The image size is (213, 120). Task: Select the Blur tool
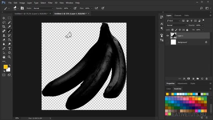coord(4,44)
